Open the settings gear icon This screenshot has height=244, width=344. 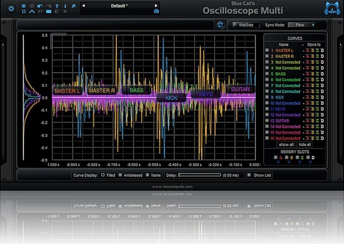click(32, 6)
